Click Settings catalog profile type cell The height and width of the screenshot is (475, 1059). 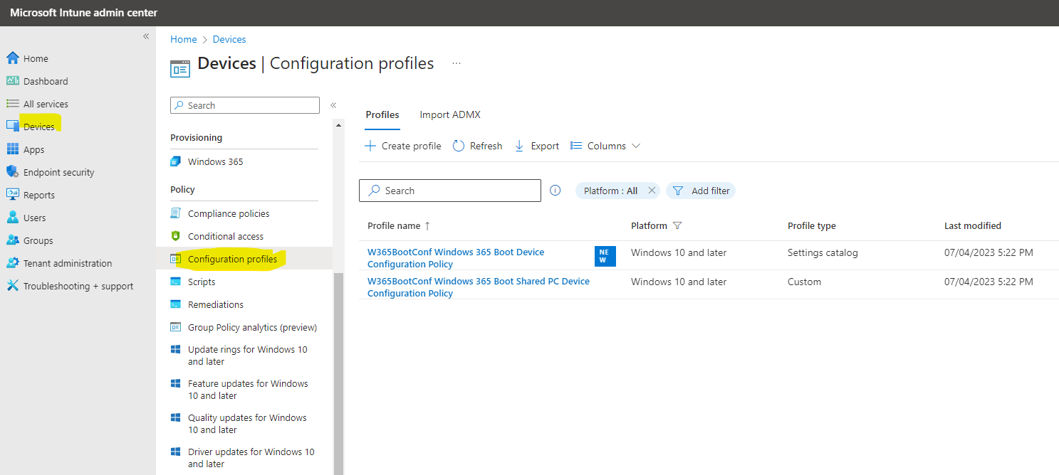pos(823,252)
